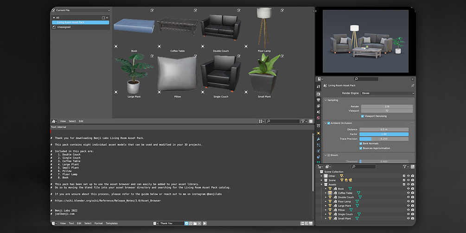The height and width of the screenshot is (233, 466).
Task: Disable rendering for Small Plant
Action: pos(413,219)
